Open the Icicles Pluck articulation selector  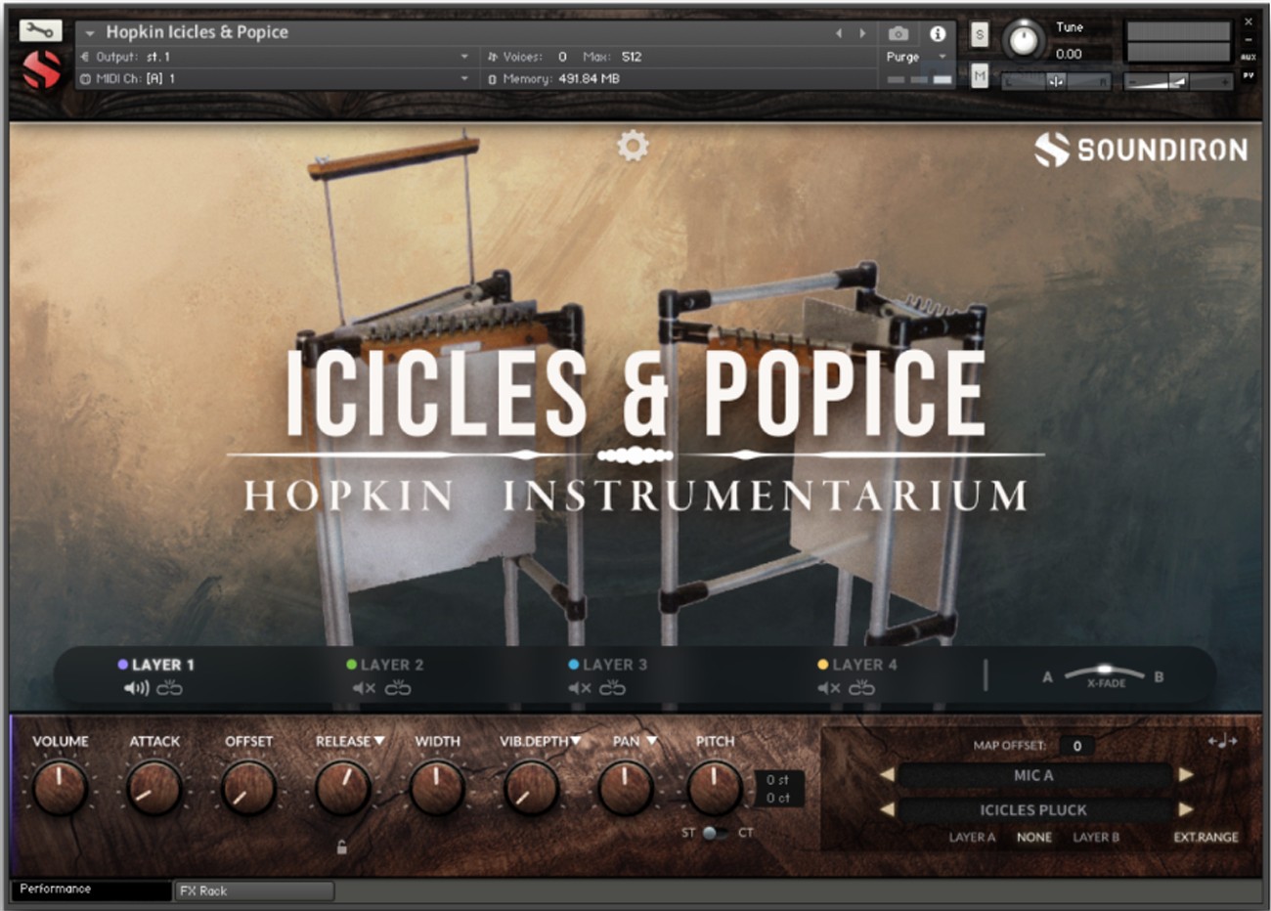tap(1034, 809)
